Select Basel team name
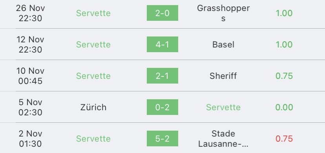325x153 pixels. [x=223, y=44]
